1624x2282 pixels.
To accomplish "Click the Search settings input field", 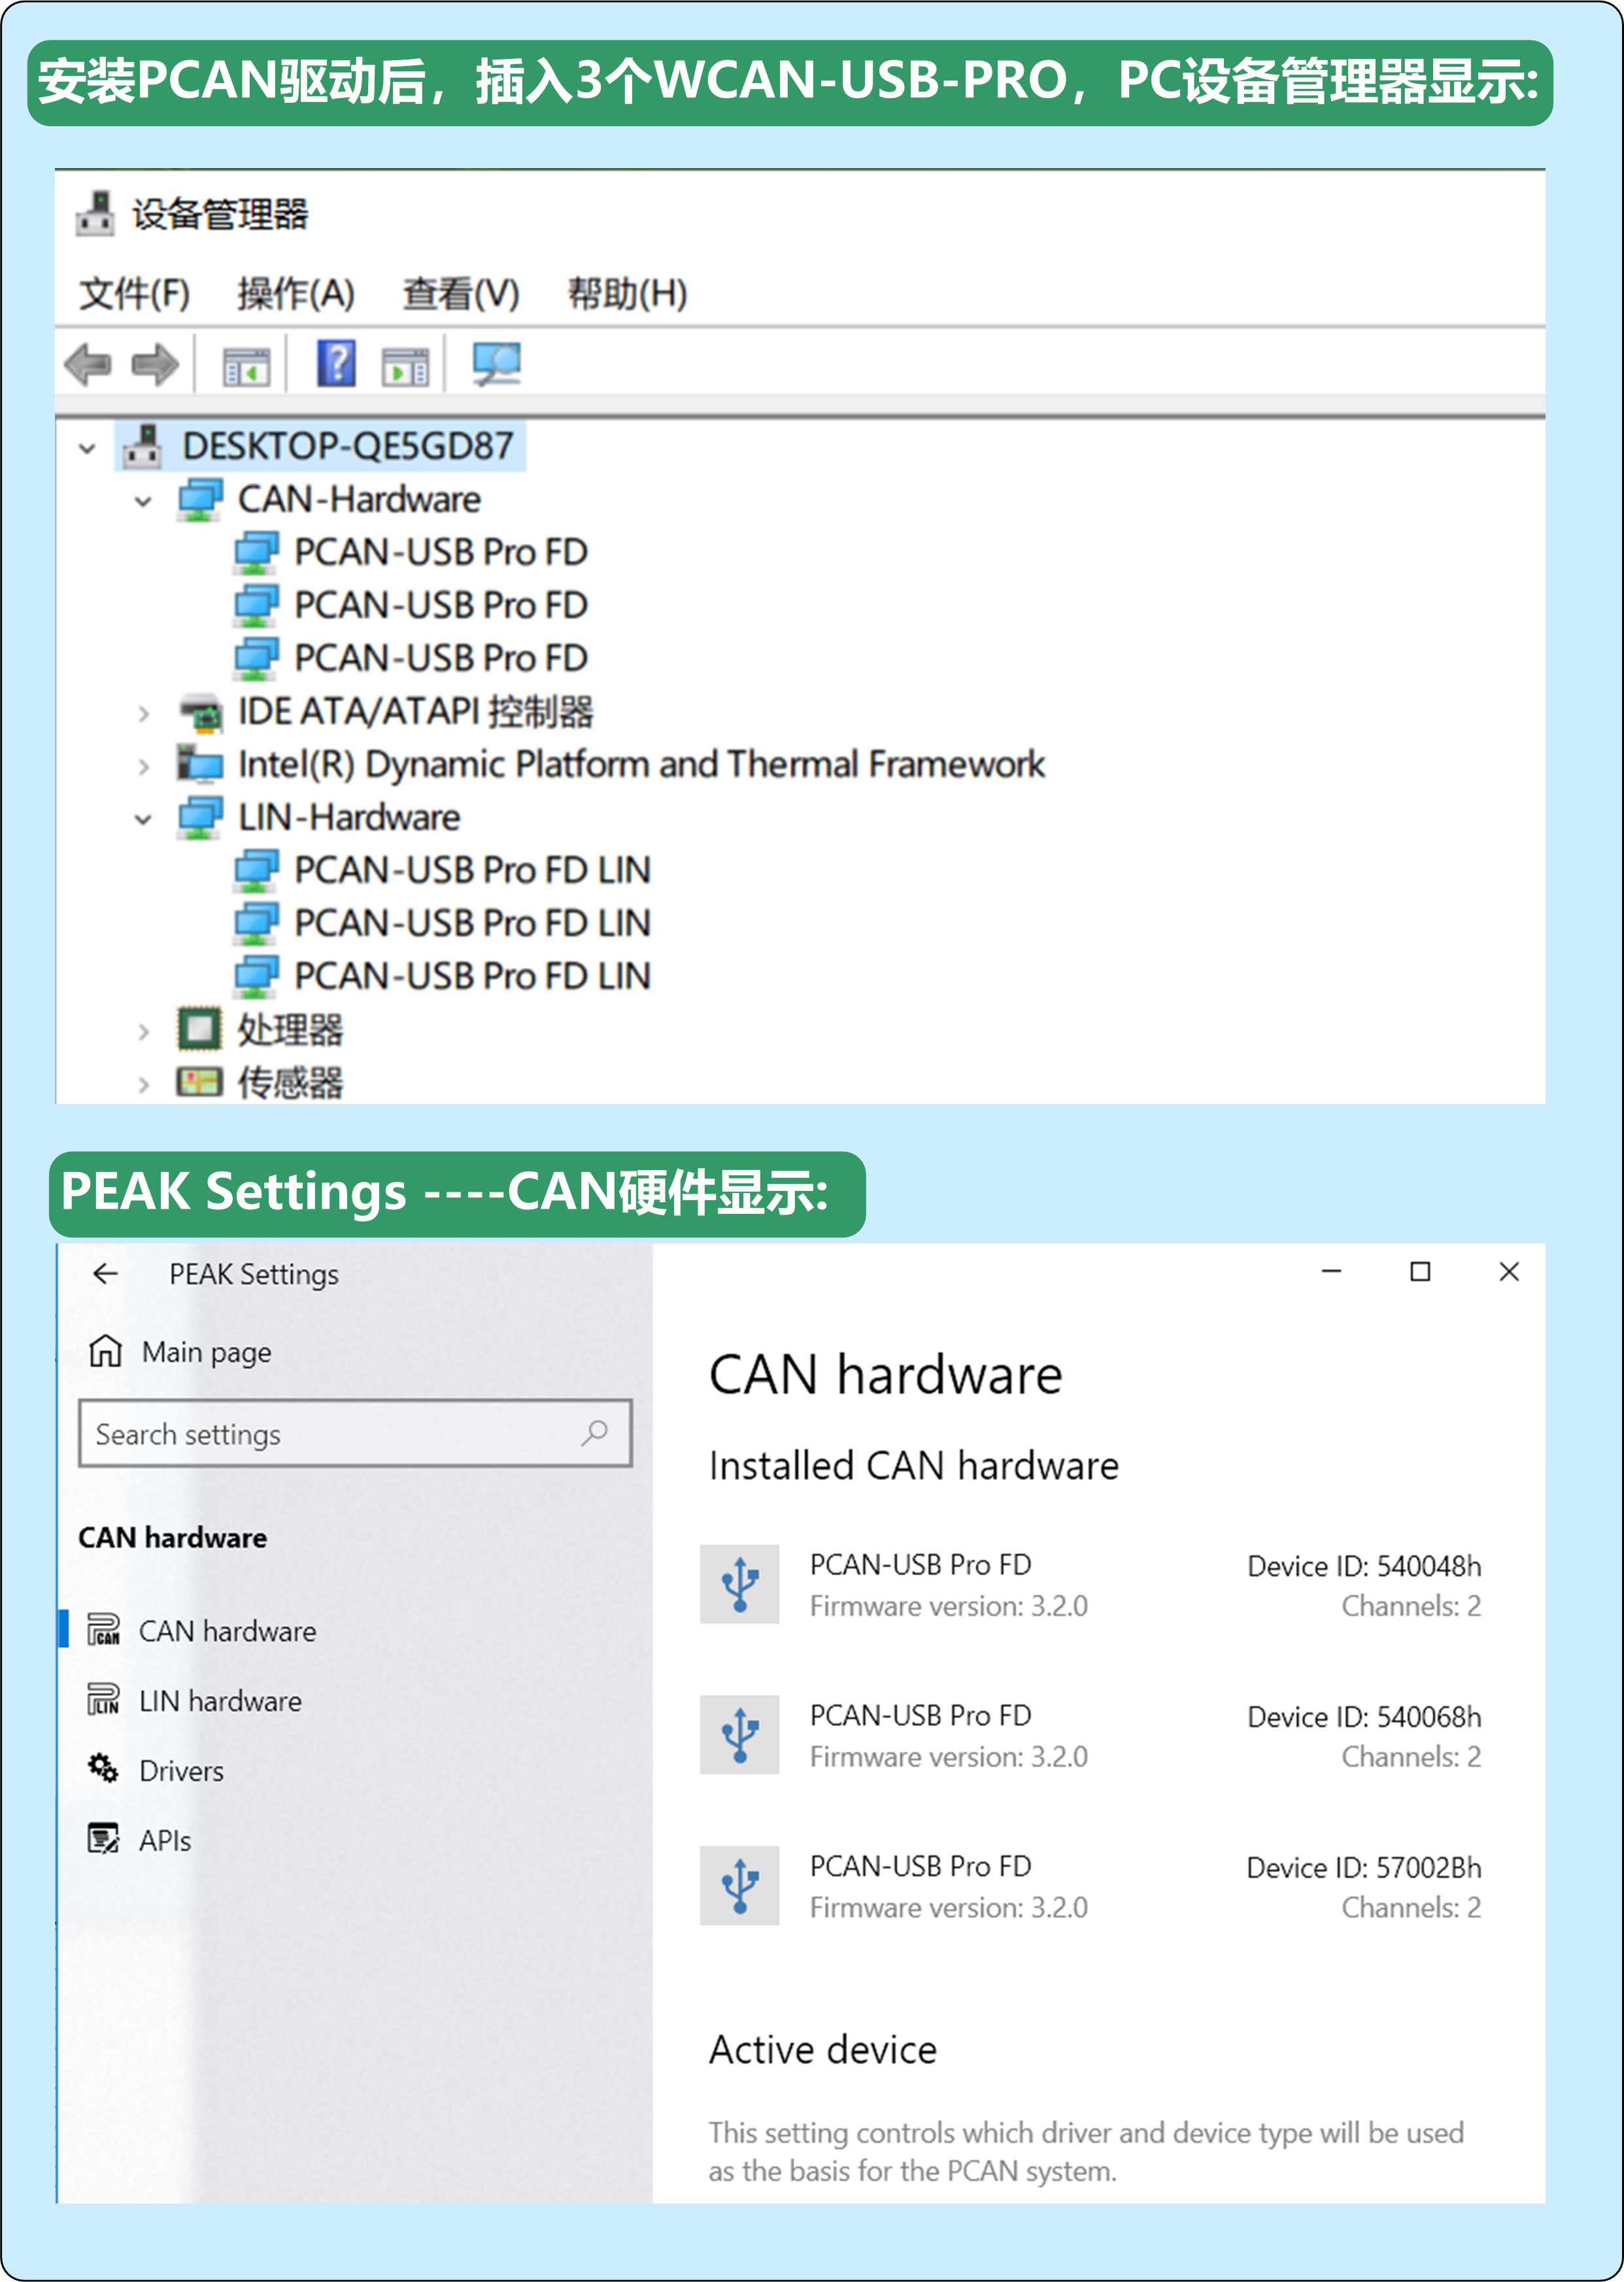I will (x=355, y=1434).
